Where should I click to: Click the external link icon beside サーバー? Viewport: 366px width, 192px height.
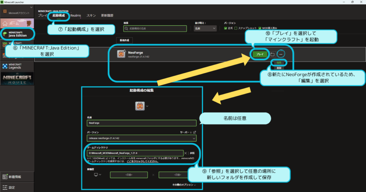click(194, 132)
